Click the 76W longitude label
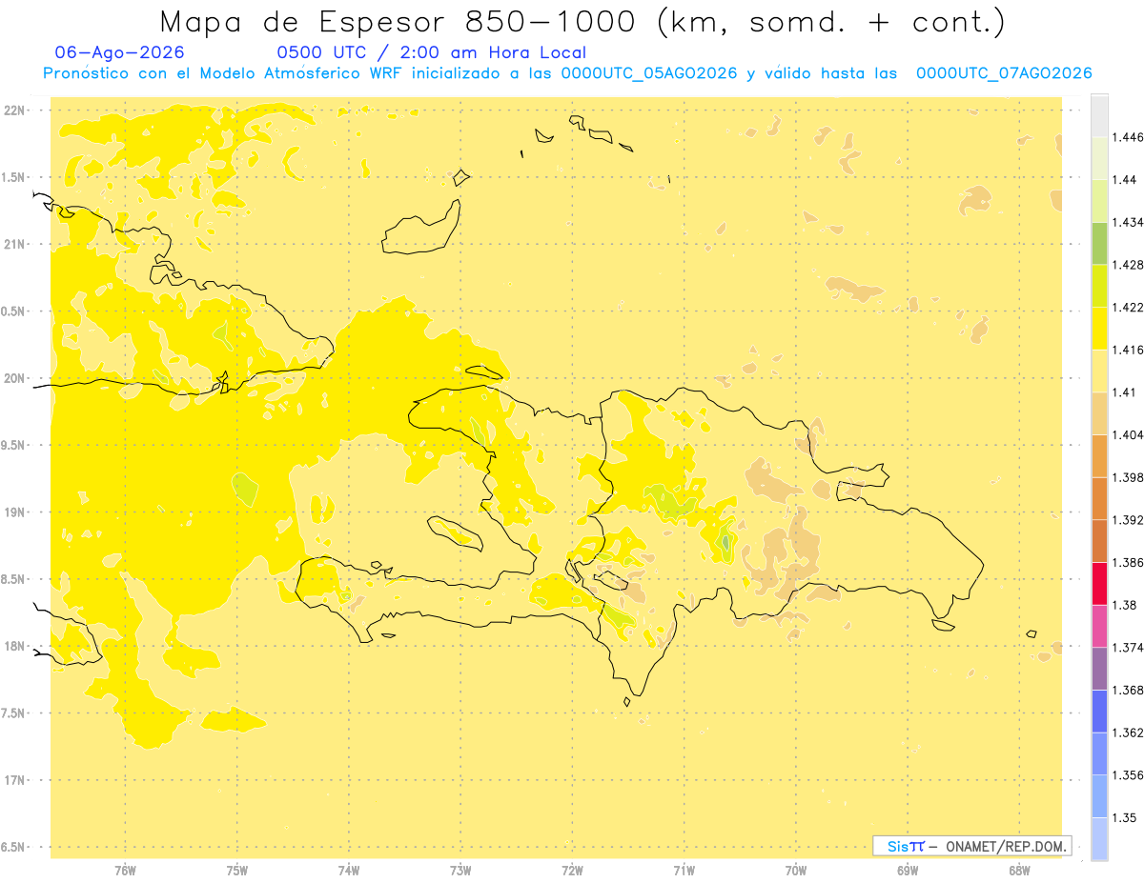Viewport: 1144px width, 883px height. click(x=125, y=870)
